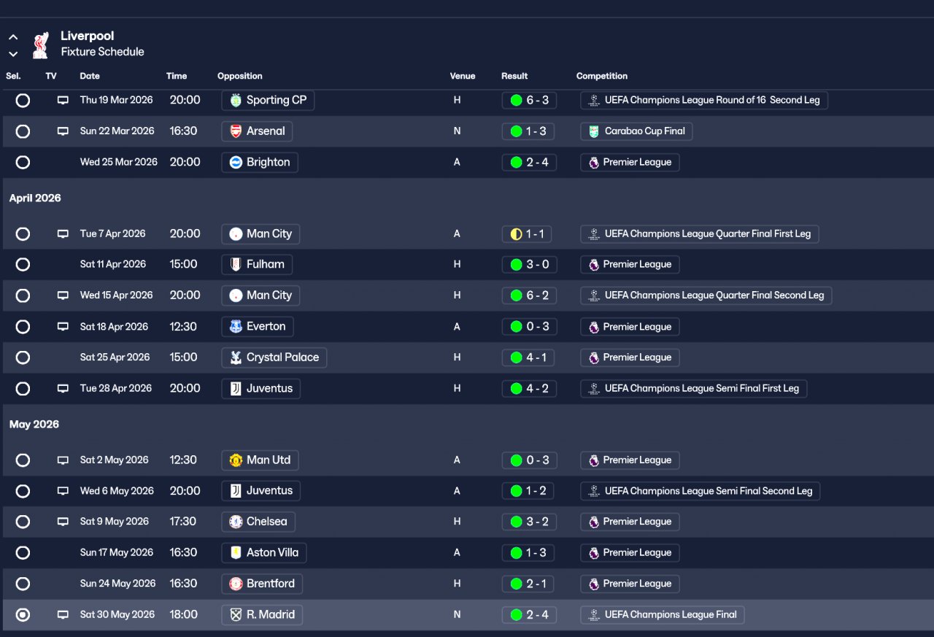
Task: Sort fixtures by the Result column header
Action: [x=514, y=76]
